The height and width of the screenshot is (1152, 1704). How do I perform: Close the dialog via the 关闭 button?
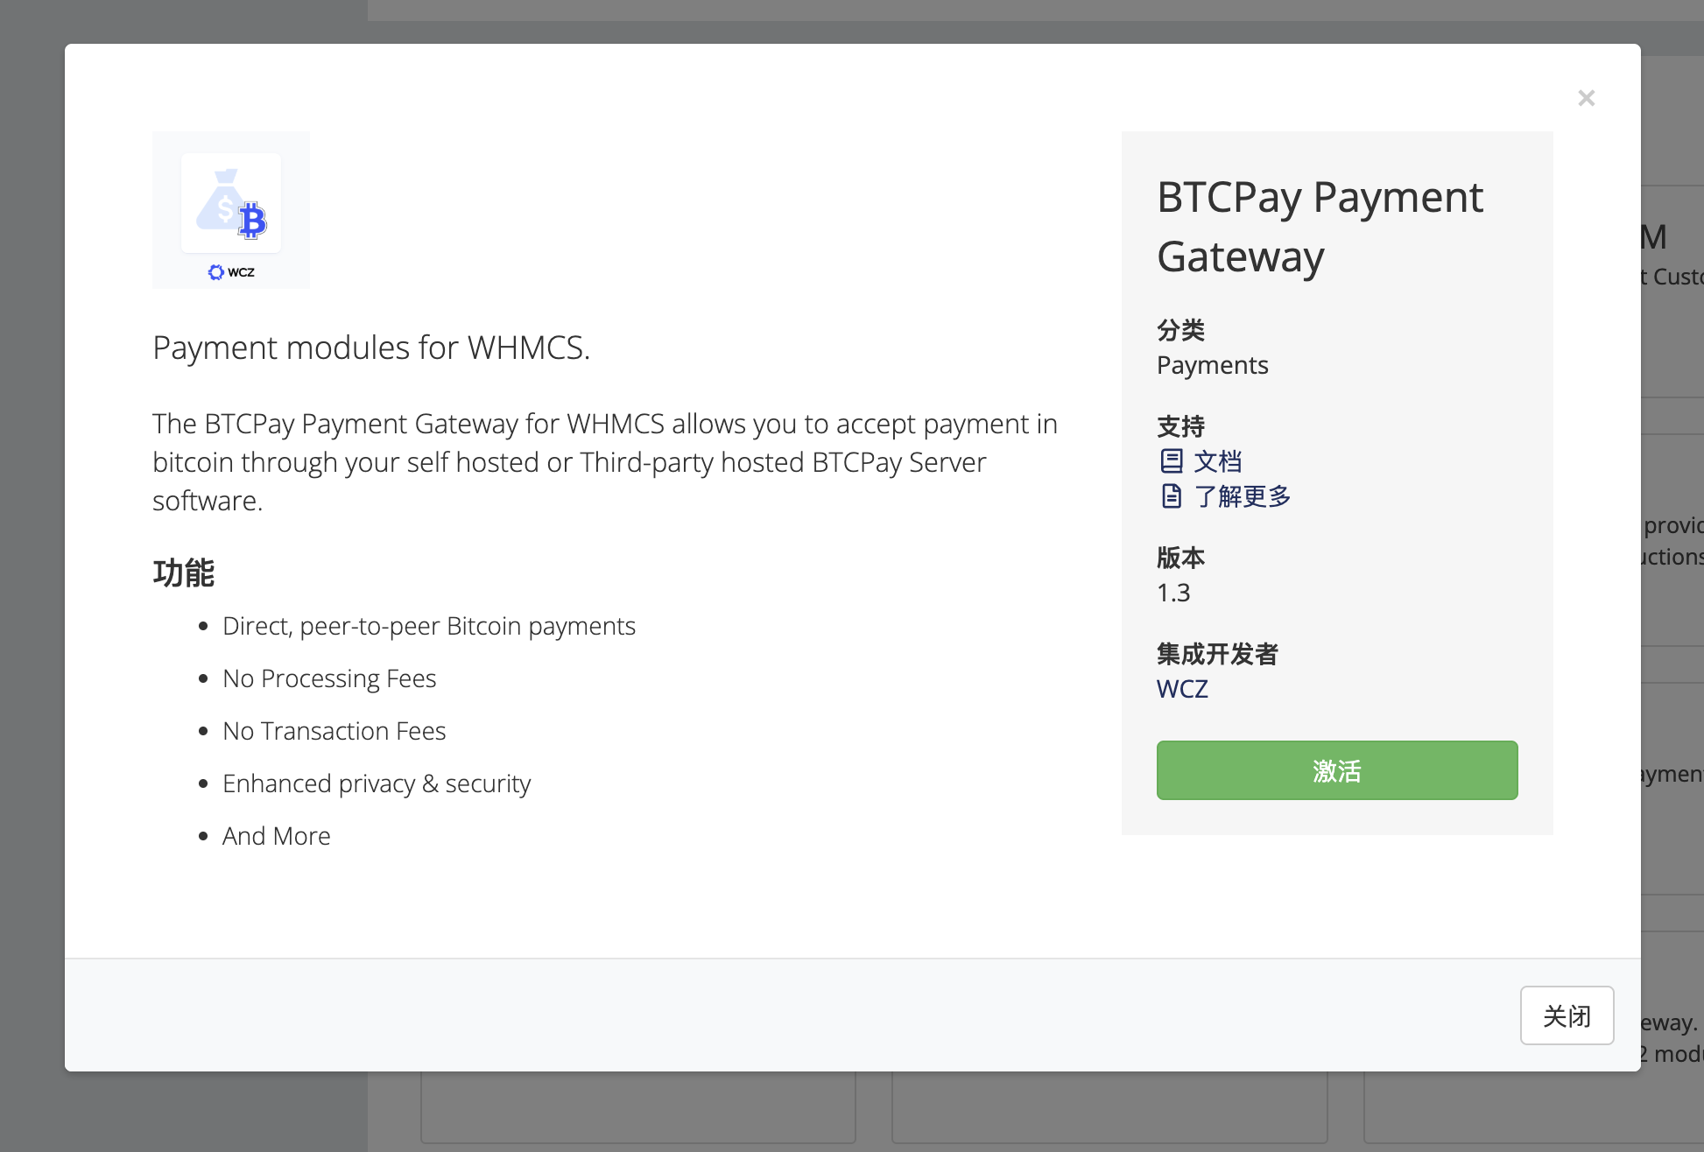pos(1567,1015)
